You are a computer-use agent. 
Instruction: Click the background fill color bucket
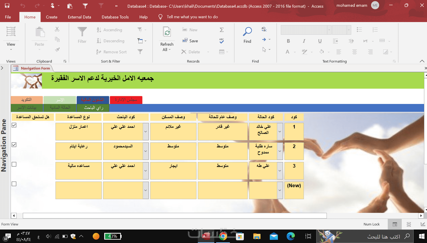point(322,52)
